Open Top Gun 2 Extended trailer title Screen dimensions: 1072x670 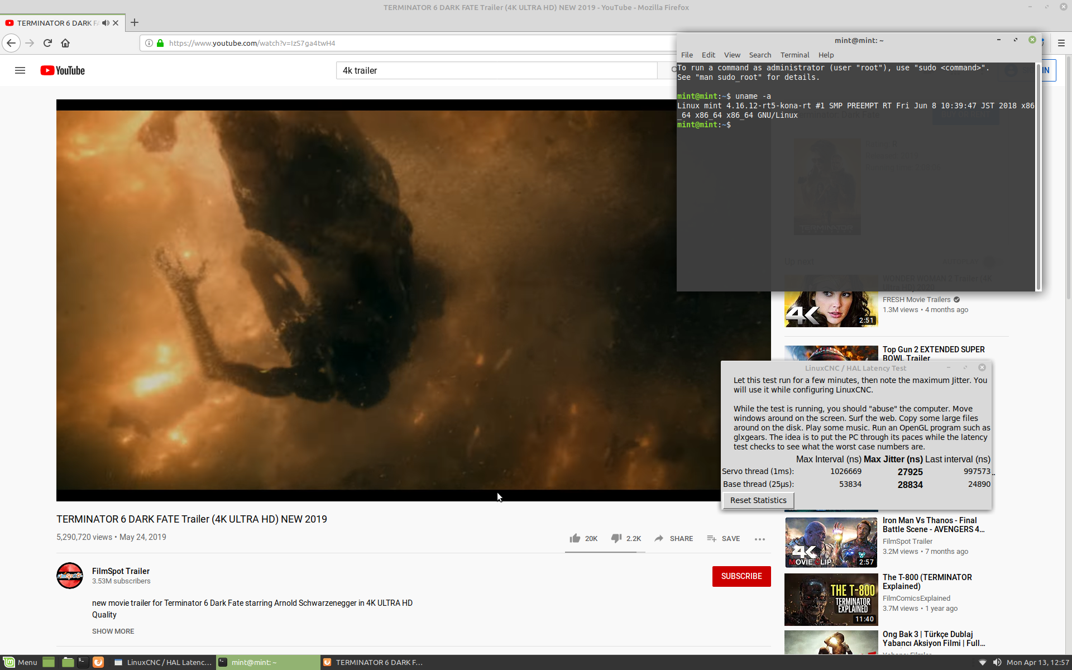coord(934,353)
